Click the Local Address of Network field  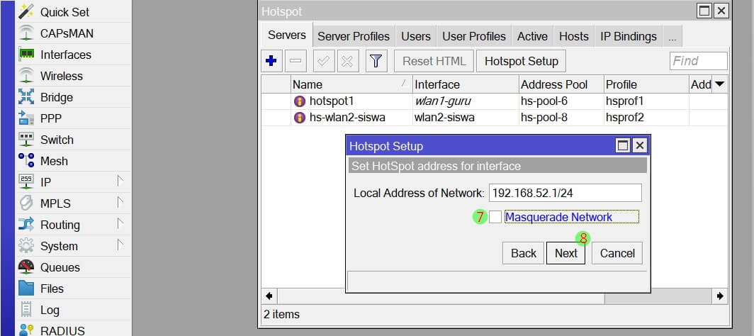564,193
